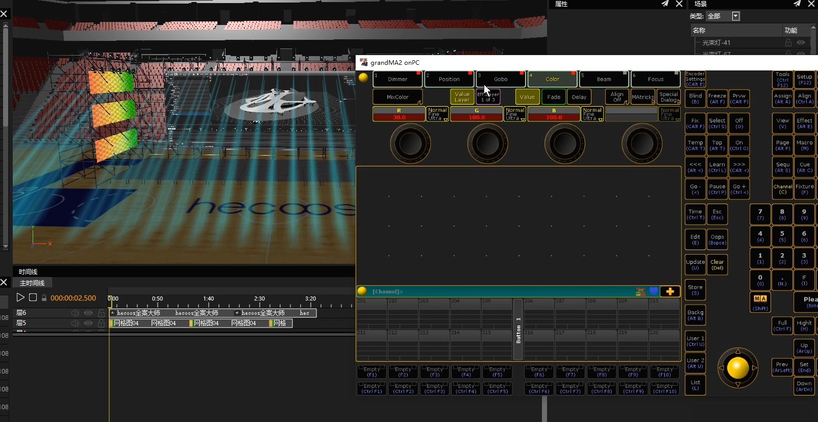Image resolution: width=818 pixels, height=422 pixels.
Task: Toggle the lock for 光束灯-41
Action: [x=788, y=43]
